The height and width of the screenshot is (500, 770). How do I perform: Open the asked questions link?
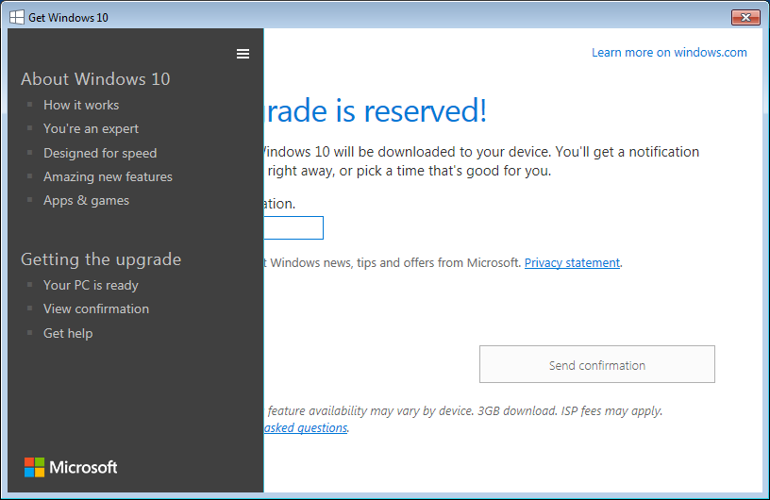[x=306, y=427]
